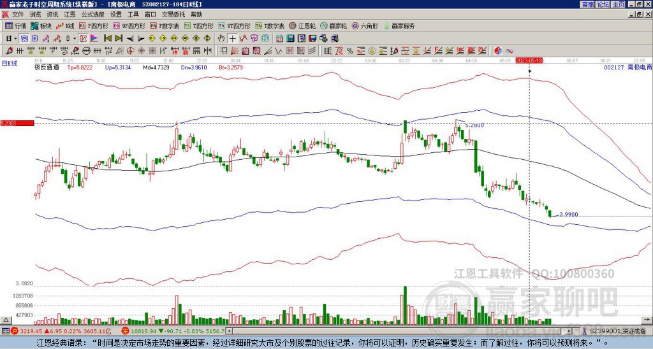Click the yellow diamond four-way arrows icon
Viewport: 653px width, 349px height.
[x=207, y=39]
